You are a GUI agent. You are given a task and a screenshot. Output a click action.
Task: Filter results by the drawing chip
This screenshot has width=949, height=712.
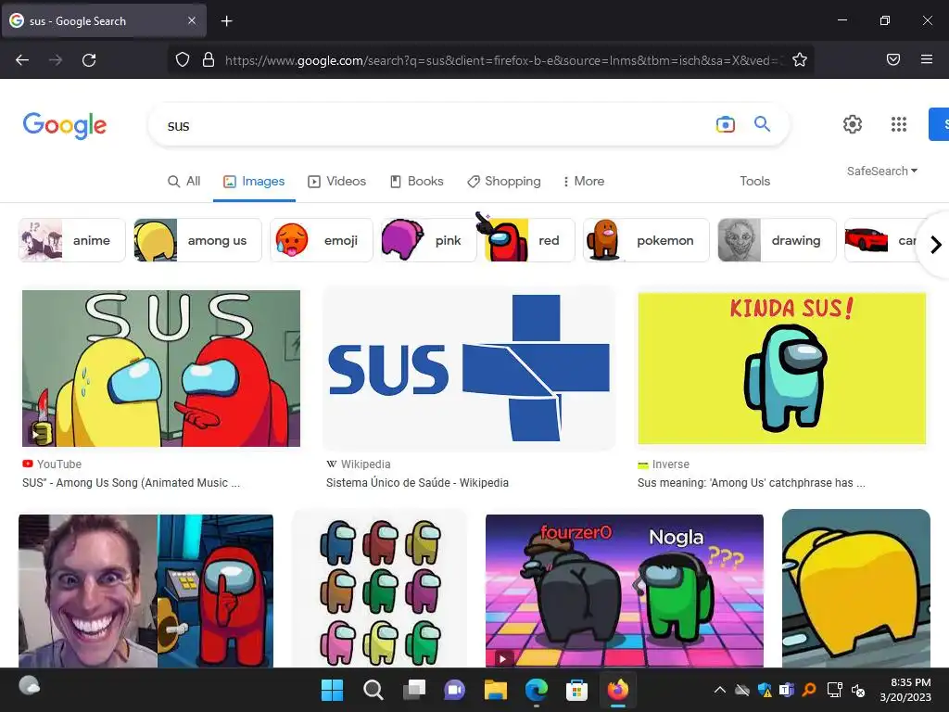[x=778, y=240]
